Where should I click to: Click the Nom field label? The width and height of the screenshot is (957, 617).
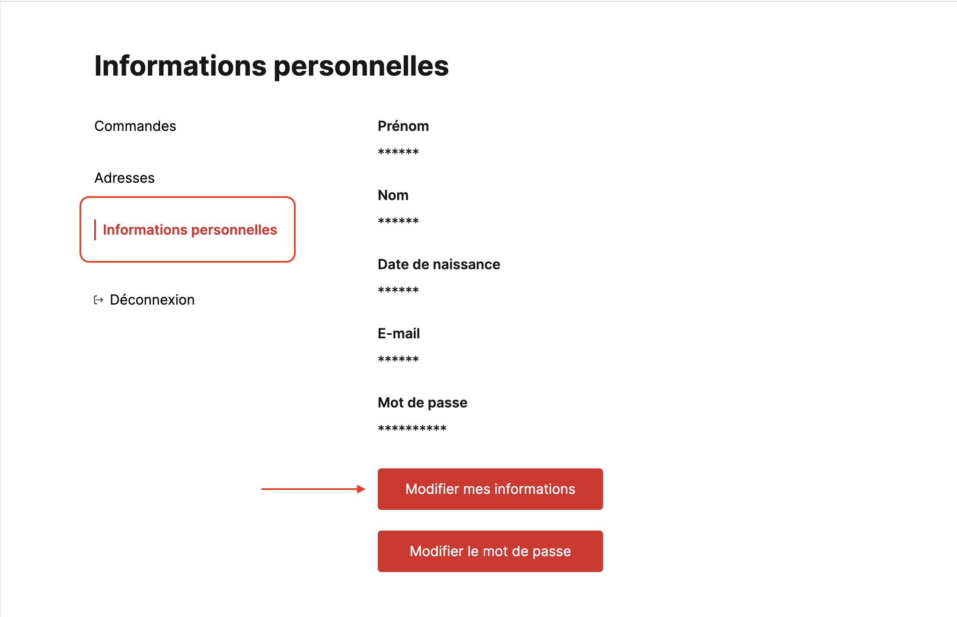click(x=393, y=195)
